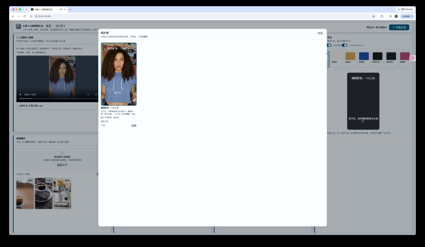Bookmark the page with the star icon

(x=374, y=17)
